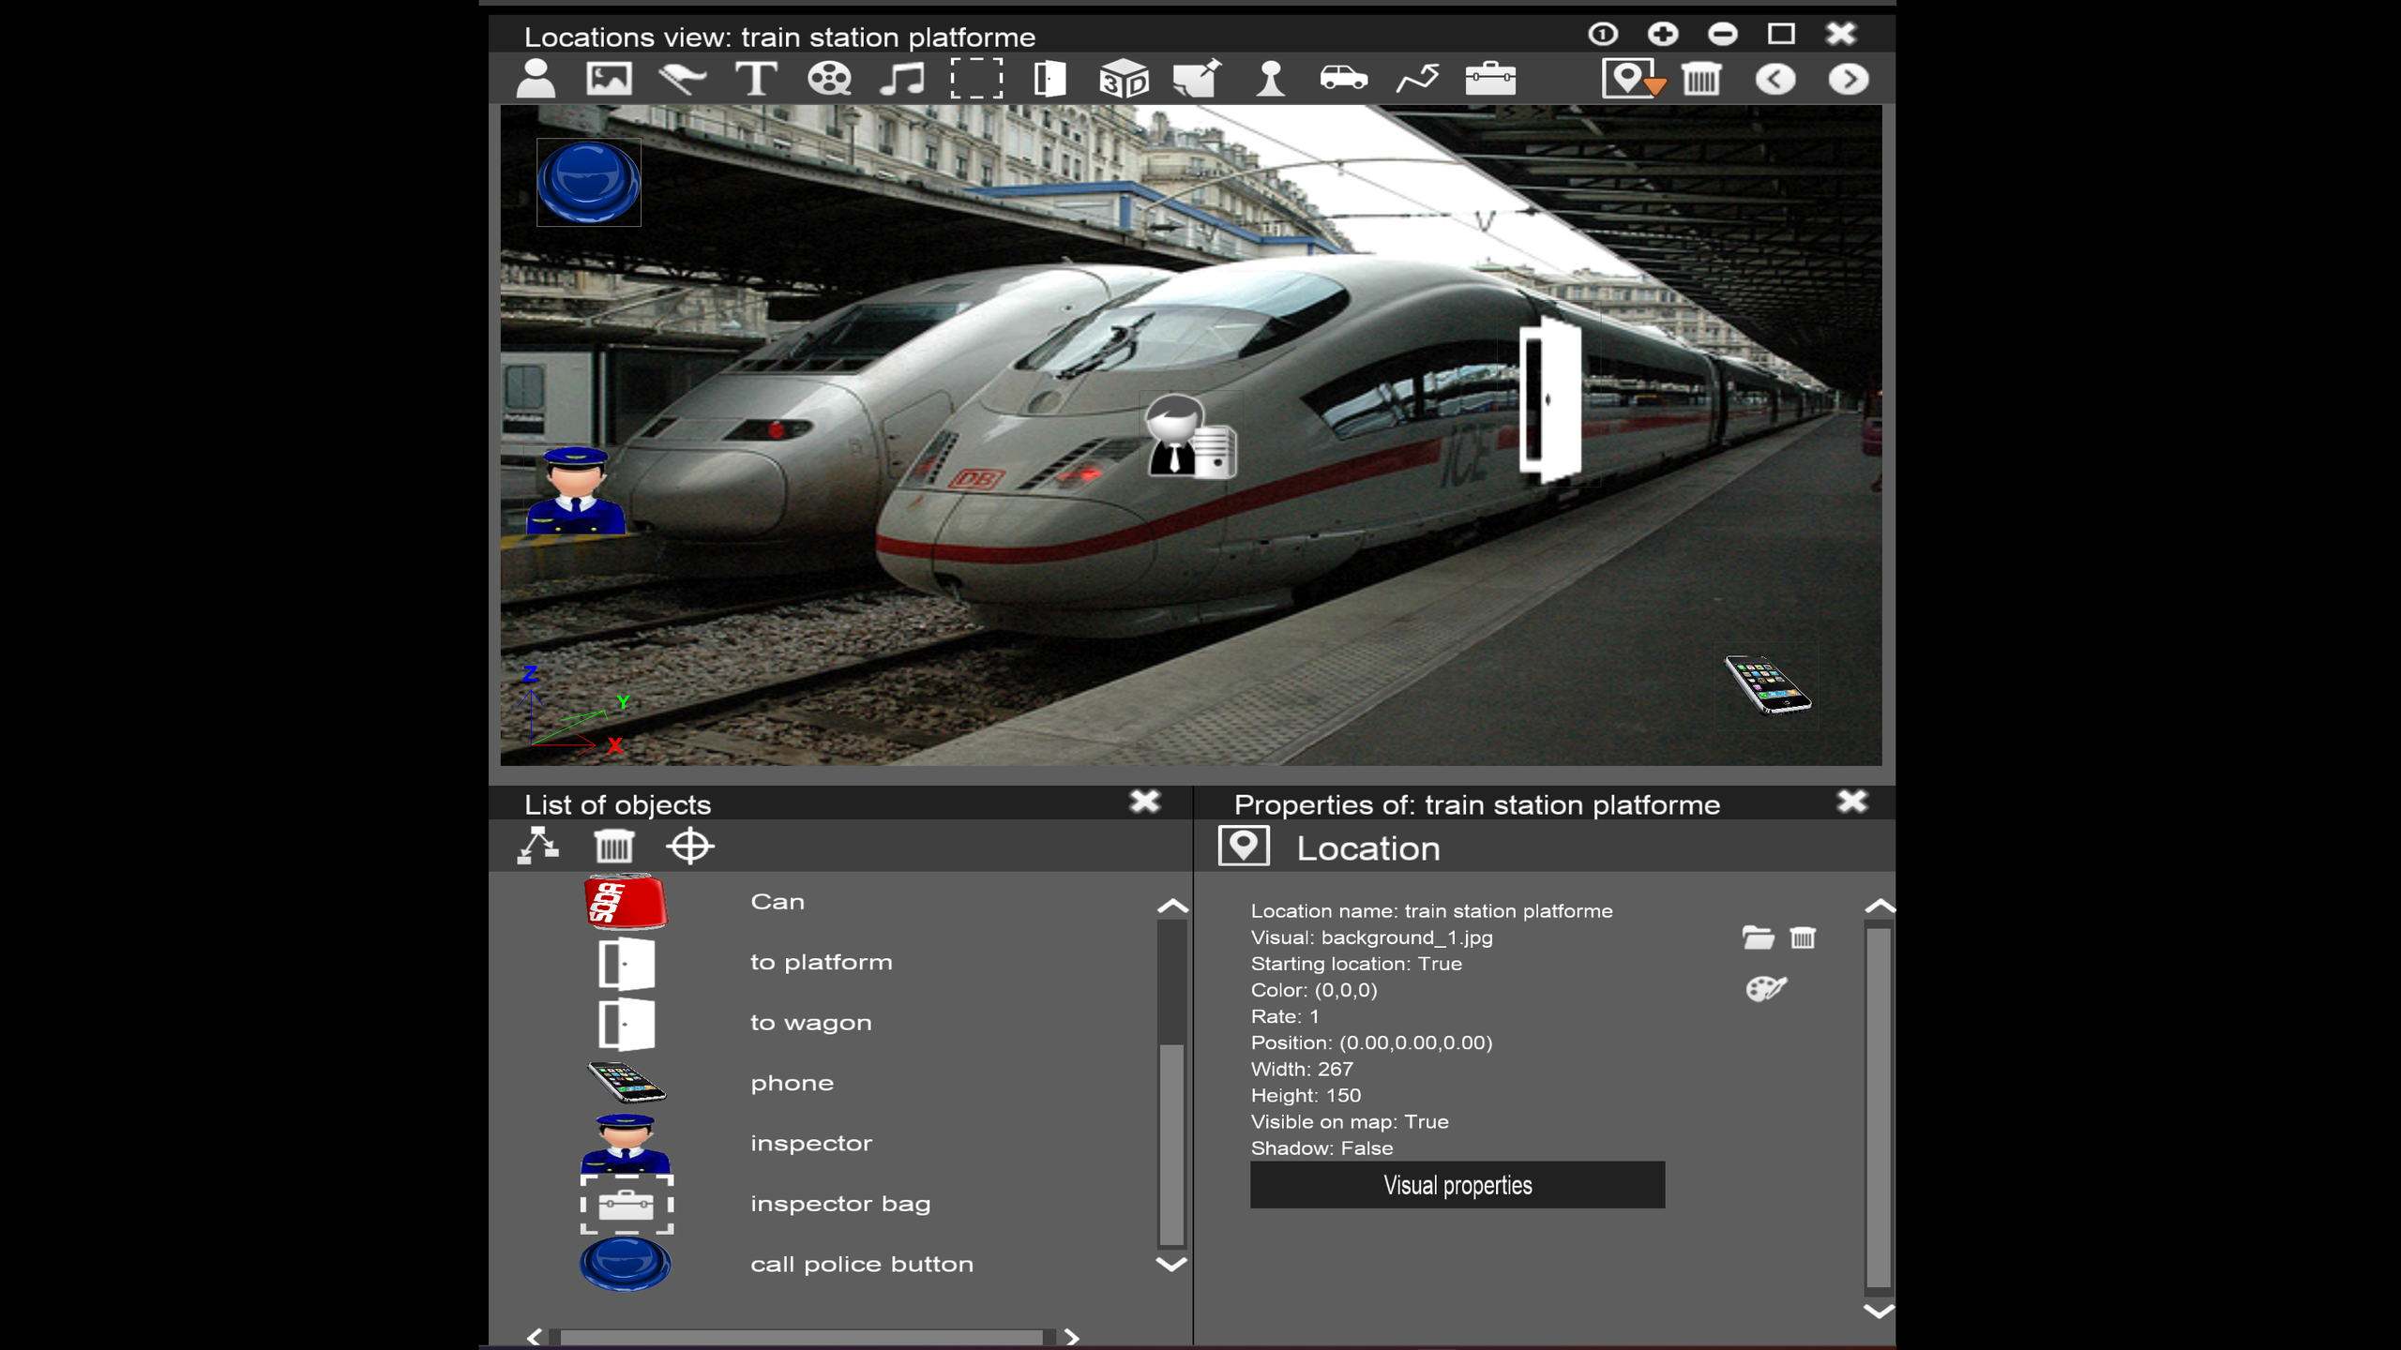Viewport: 2401px width, 1350px height.
Task: Click the Visual properties button
Action: click(1457, 1185)
